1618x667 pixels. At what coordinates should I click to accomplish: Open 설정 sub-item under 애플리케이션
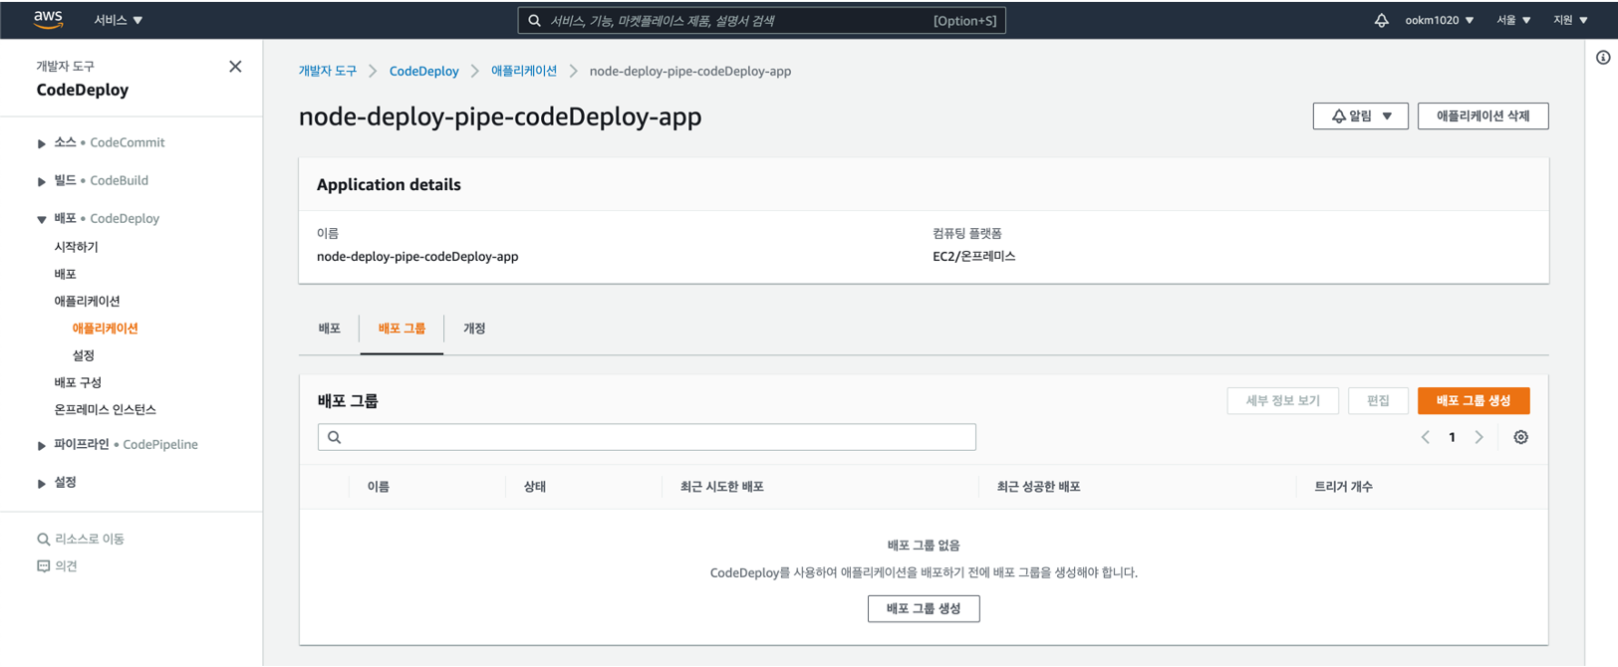pos(84,355)
